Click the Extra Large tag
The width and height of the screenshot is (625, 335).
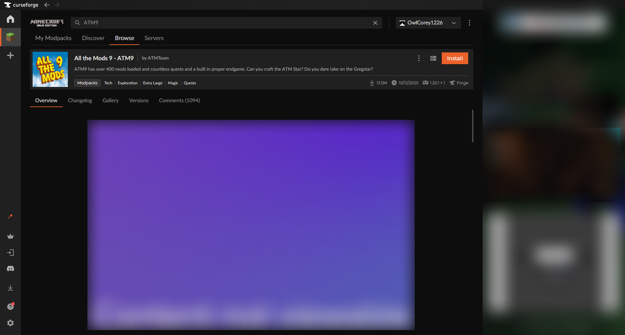coord(153,83)
